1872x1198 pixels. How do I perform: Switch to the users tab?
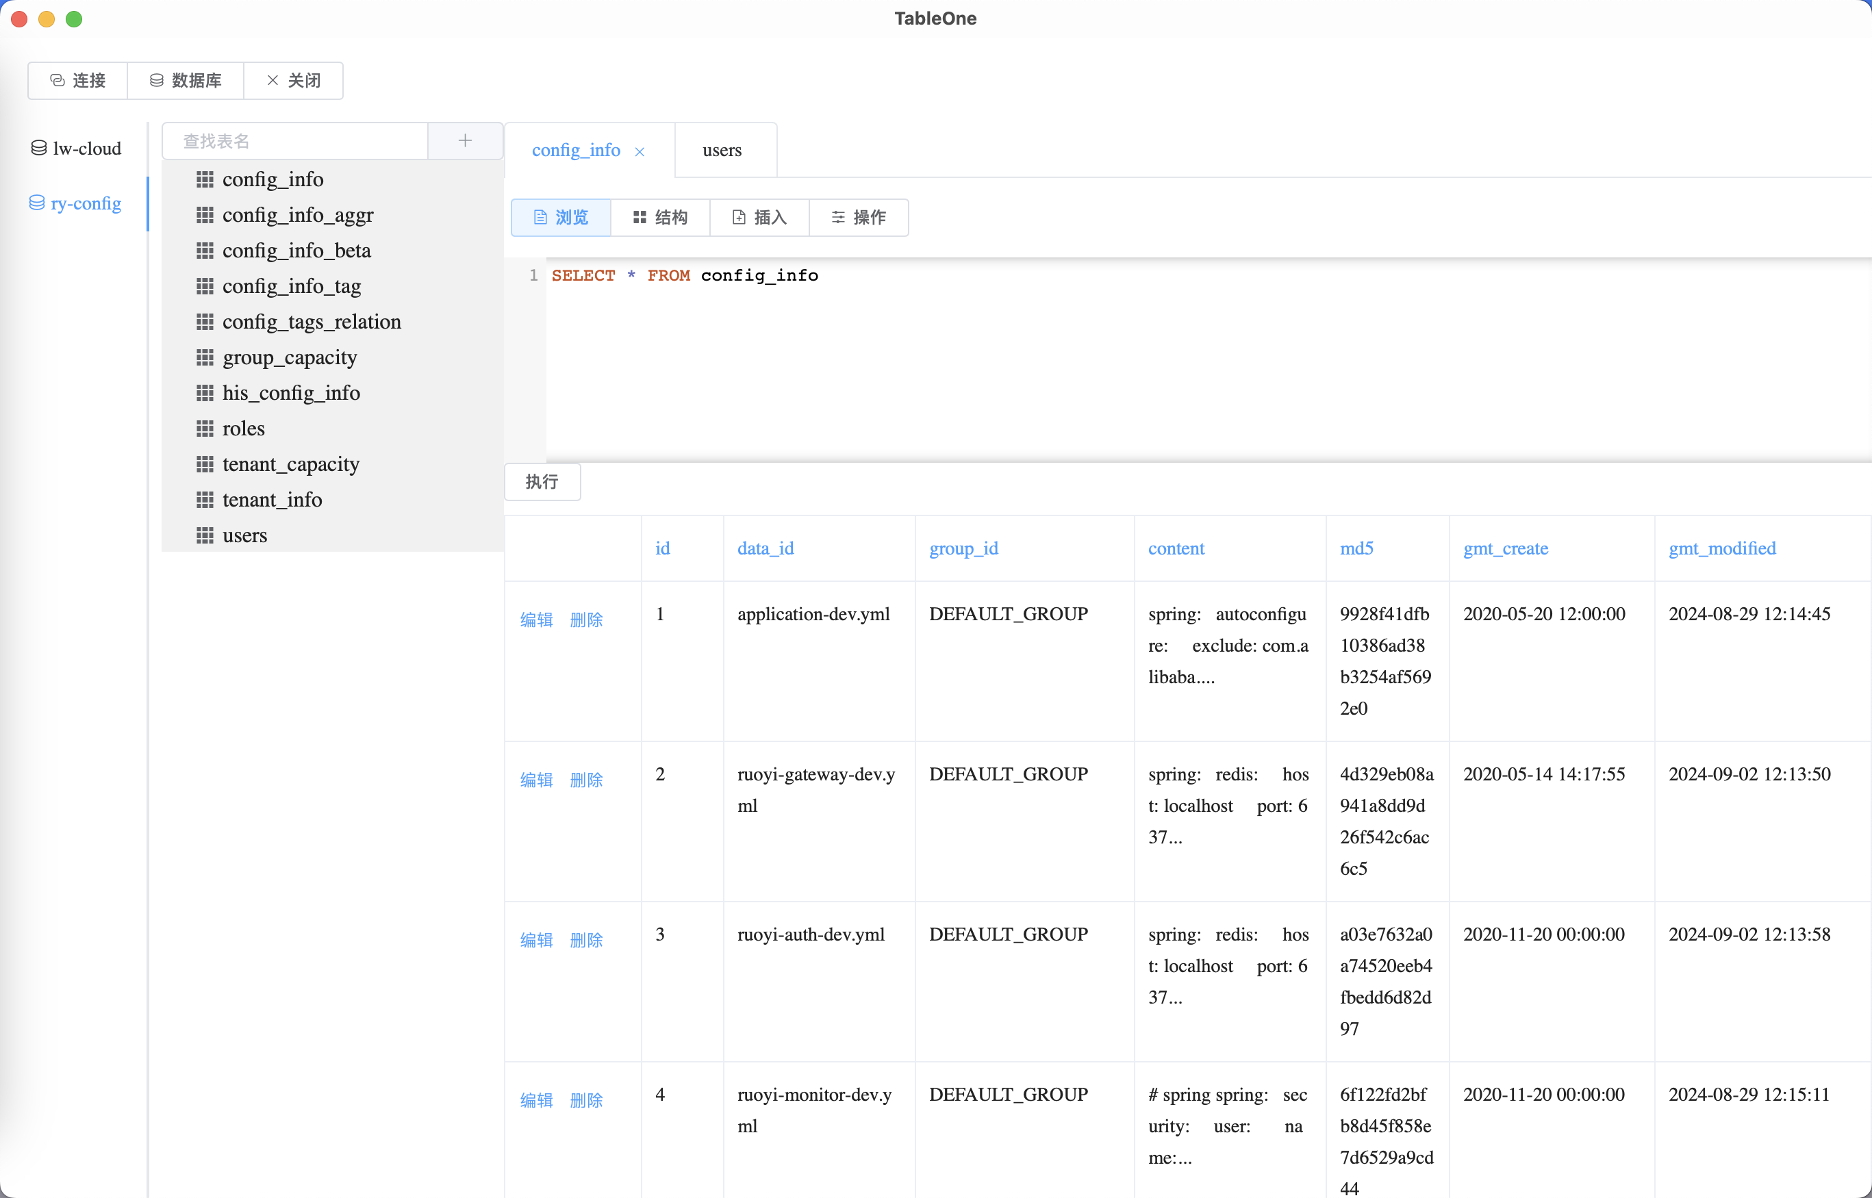pyautogui.click(x=721, y=150)
